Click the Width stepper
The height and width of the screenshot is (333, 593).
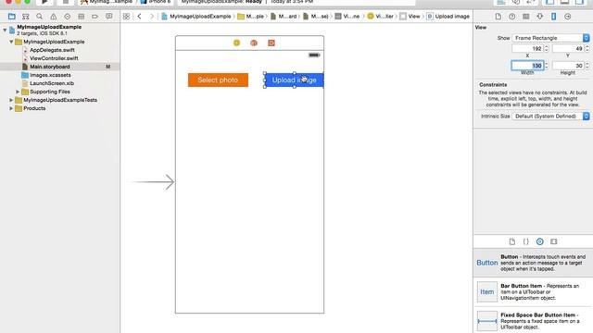click(546, 66)
